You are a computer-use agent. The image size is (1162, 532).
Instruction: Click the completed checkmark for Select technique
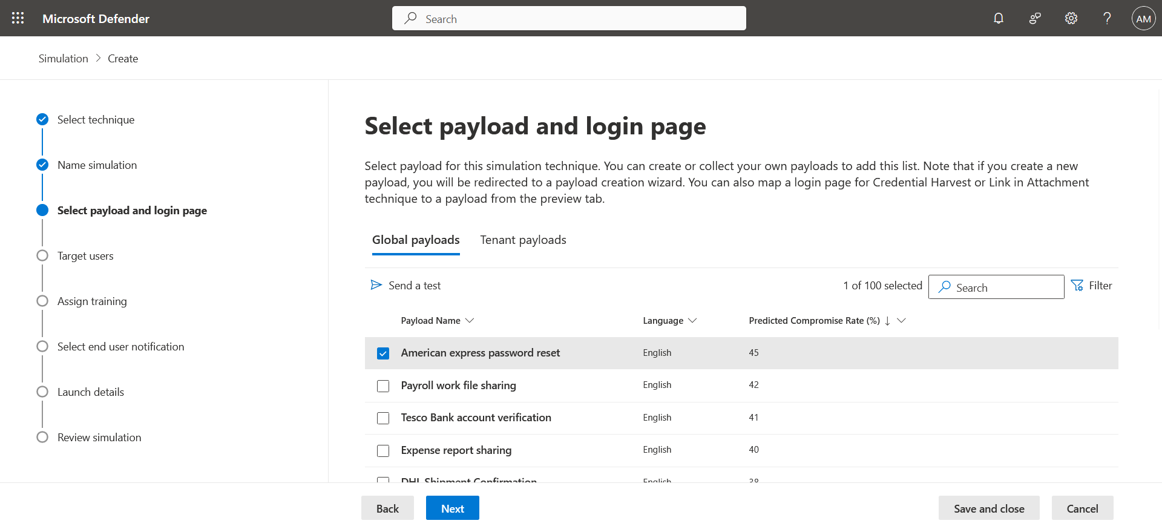tap(42, 119)
